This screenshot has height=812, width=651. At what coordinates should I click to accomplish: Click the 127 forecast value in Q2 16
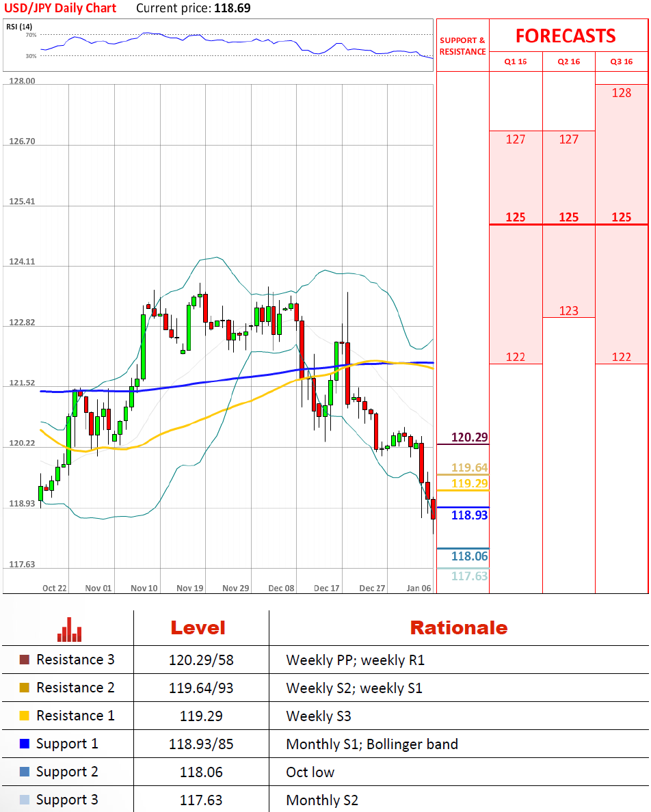click(x=569, y=139)
